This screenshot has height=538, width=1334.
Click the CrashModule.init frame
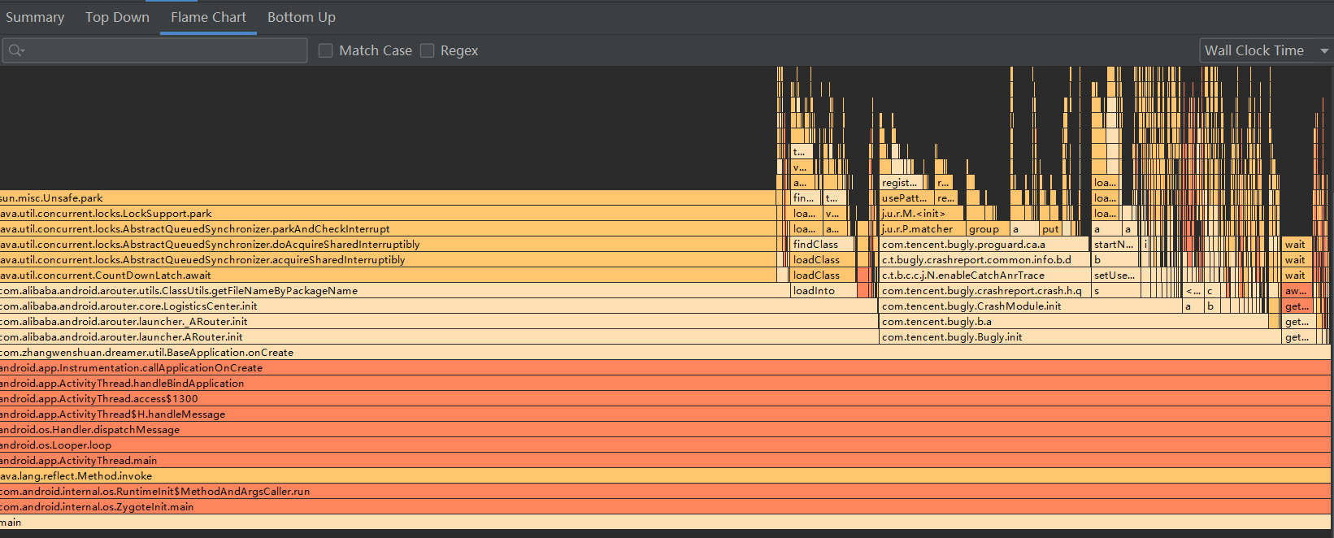(x=1030, y=306)
